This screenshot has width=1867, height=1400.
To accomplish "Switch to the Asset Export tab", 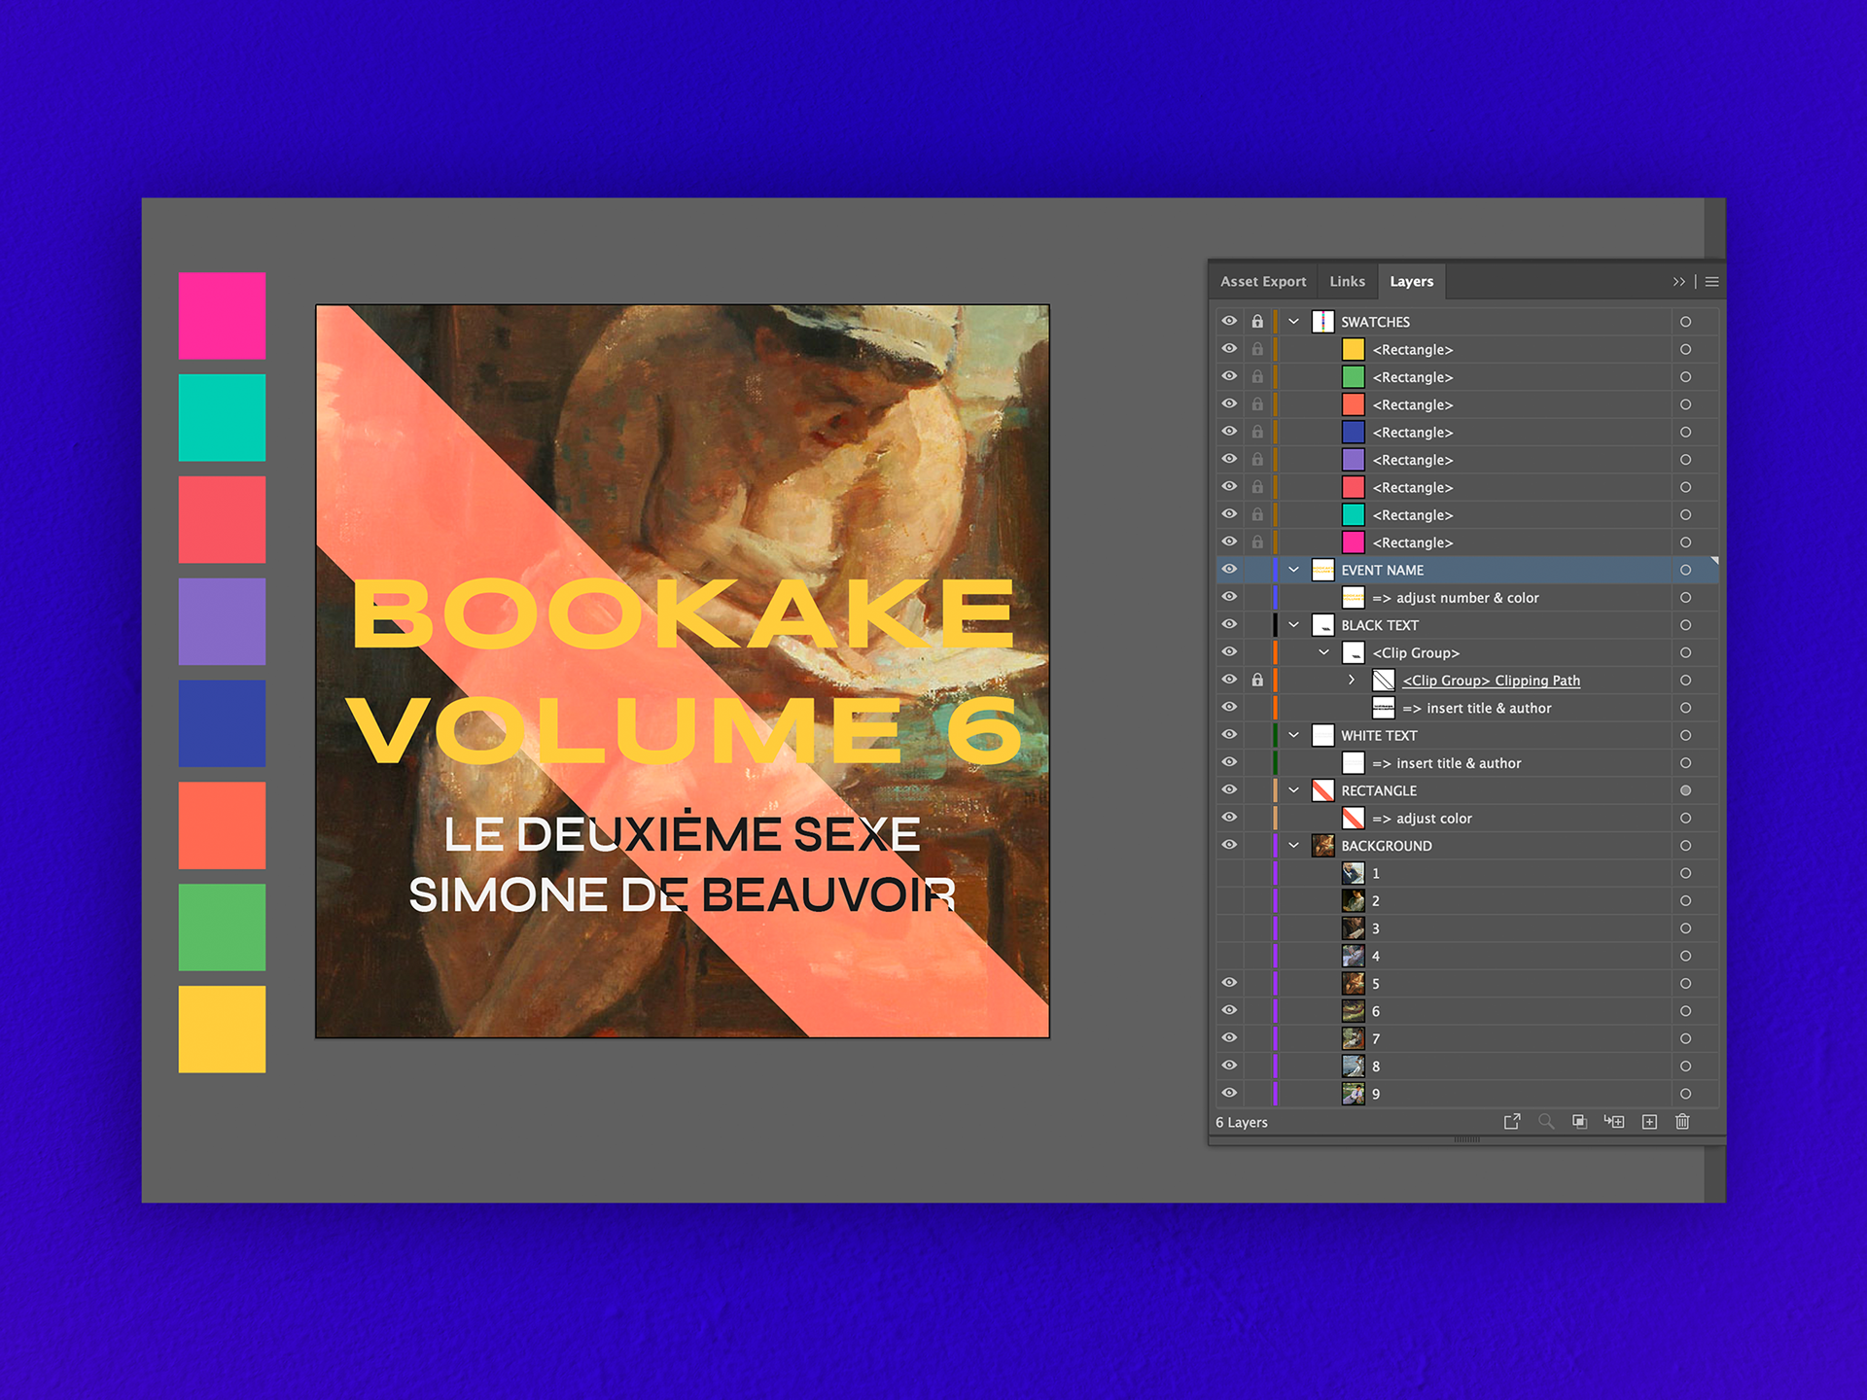I will click(1263, 282).
